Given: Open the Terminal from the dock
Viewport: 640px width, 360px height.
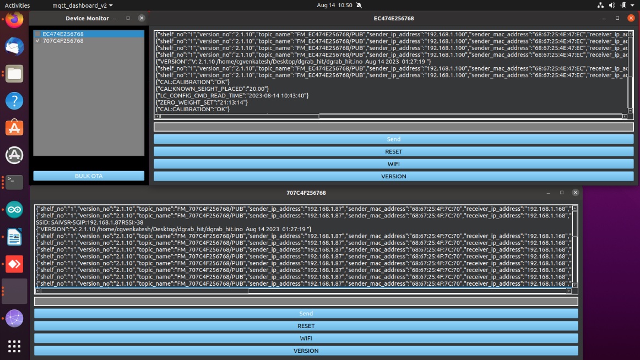Looking at the screenshot, I should coord(14,182).
